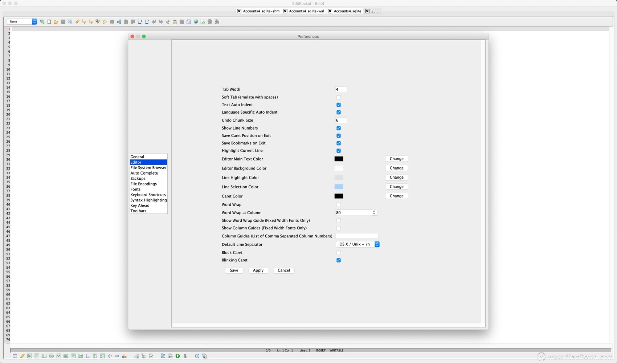The height and width of the screenshot is (363, 617).
Task: Click the Redo arrow toolbar icon
Action: (161, 22)
